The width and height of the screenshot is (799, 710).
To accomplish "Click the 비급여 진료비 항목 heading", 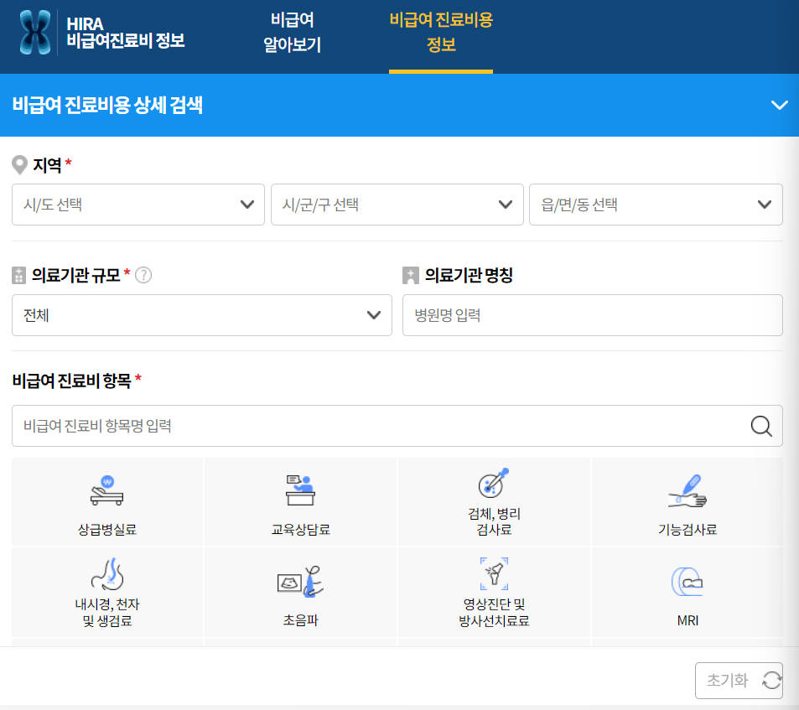I will [72, 381].
